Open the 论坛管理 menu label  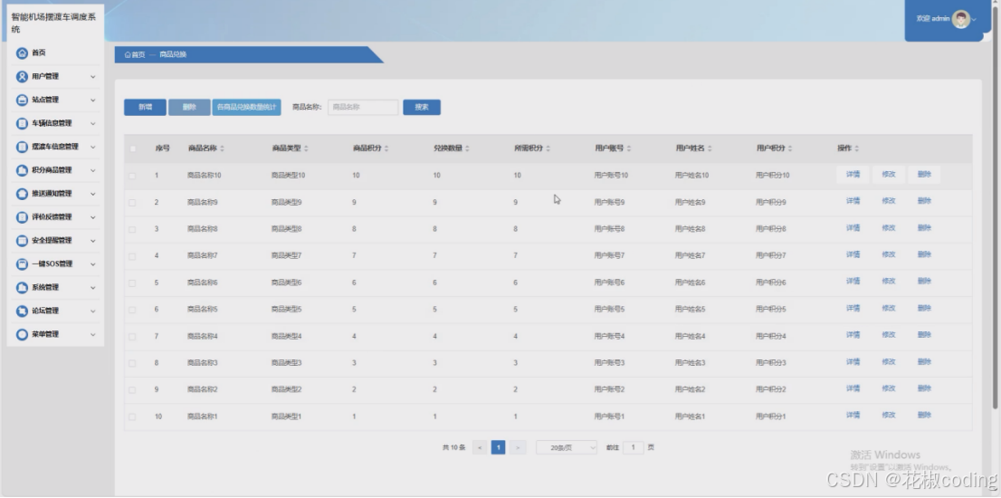click(x=45, y=311)
